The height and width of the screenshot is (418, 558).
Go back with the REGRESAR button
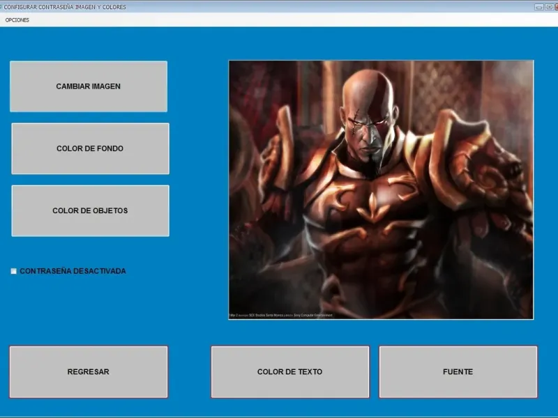point(89,372)
